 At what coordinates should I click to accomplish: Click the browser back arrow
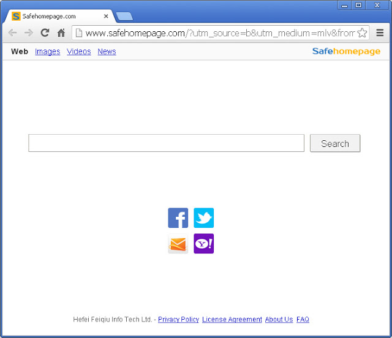pos(12,32)
